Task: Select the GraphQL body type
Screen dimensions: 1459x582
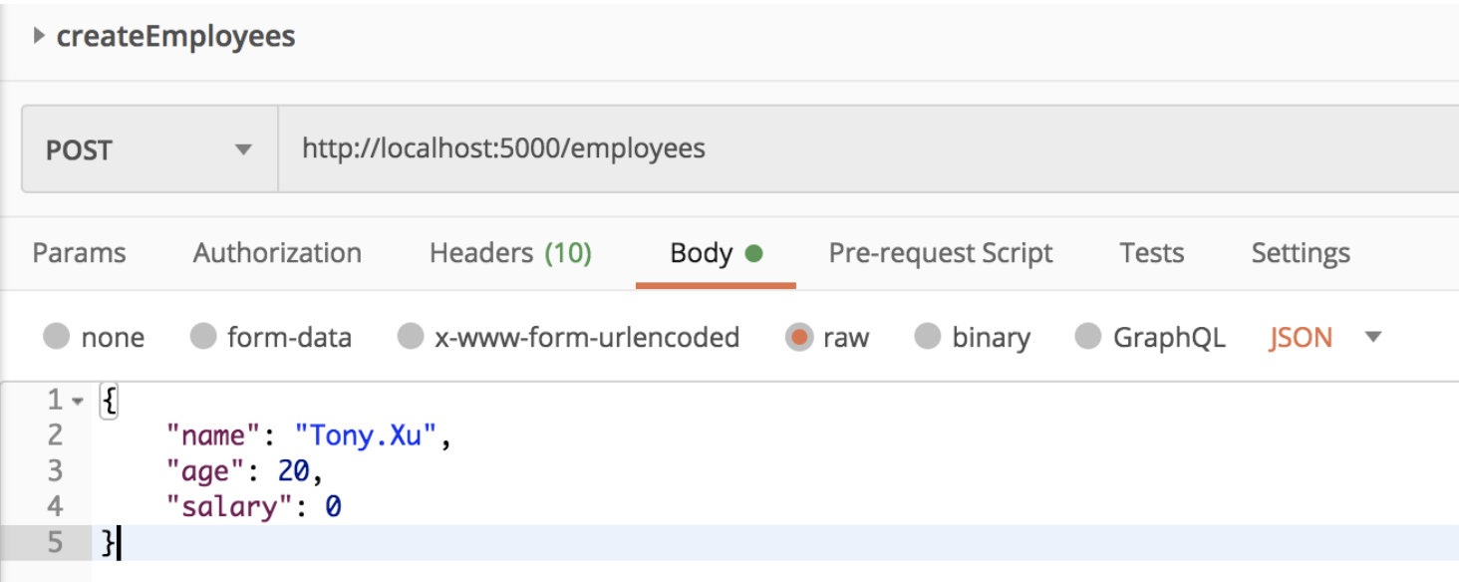Action: [x=1088, y=338]
